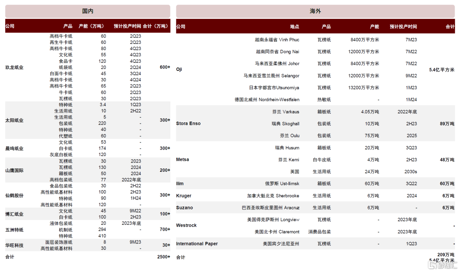Select the 山鹰国际 company cell
This screenshot has height=272, width=460.
14,171
